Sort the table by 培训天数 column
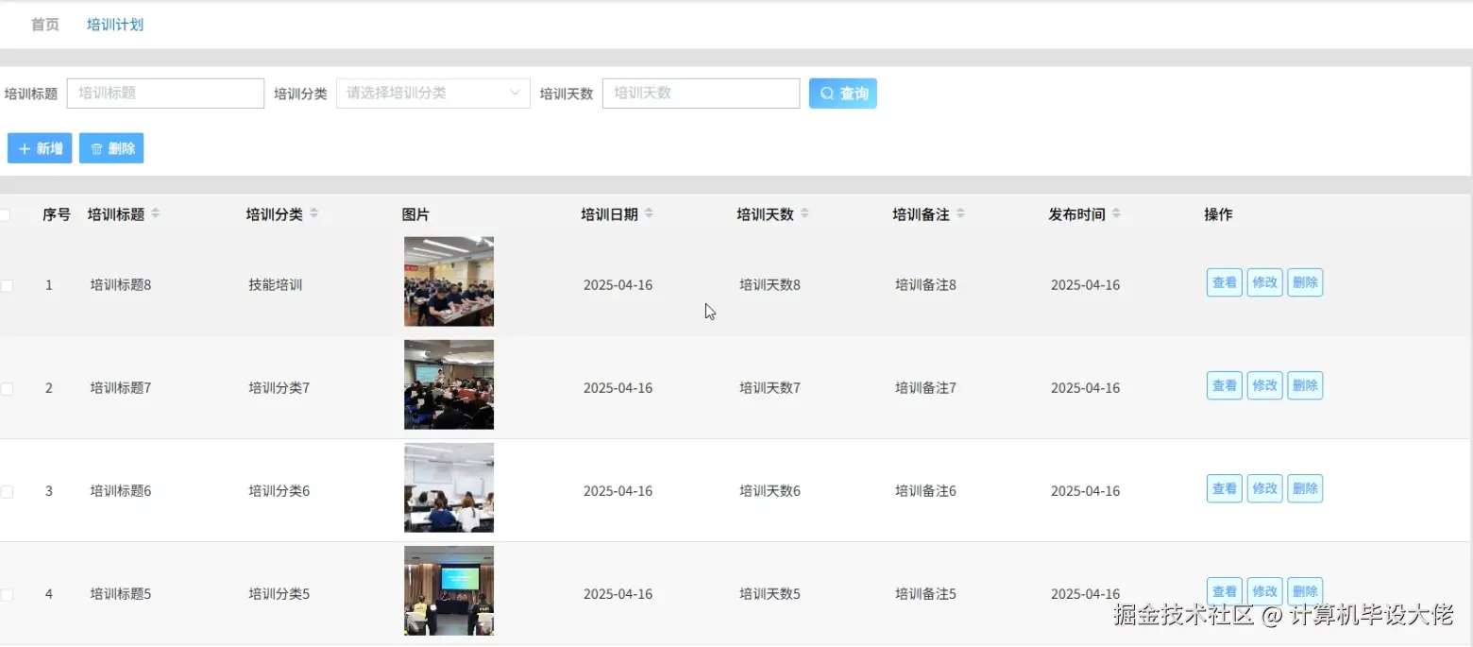1473x647 pixels. click(x=804, y=213)
